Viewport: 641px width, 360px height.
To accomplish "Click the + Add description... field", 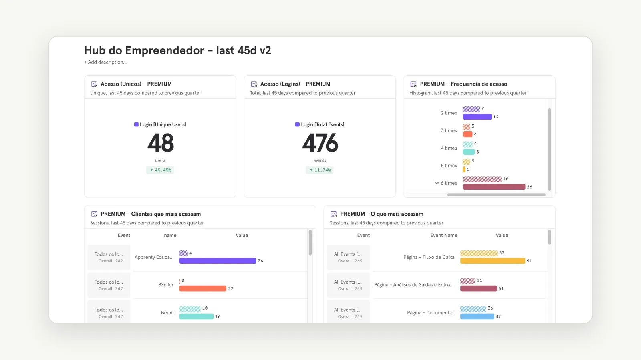I will 105,62.
